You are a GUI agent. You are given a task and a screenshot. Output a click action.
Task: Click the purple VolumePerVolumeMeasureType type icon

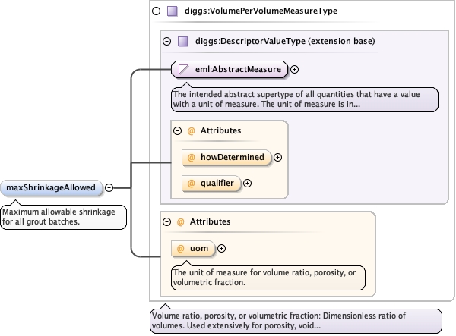tap(173, 11)
